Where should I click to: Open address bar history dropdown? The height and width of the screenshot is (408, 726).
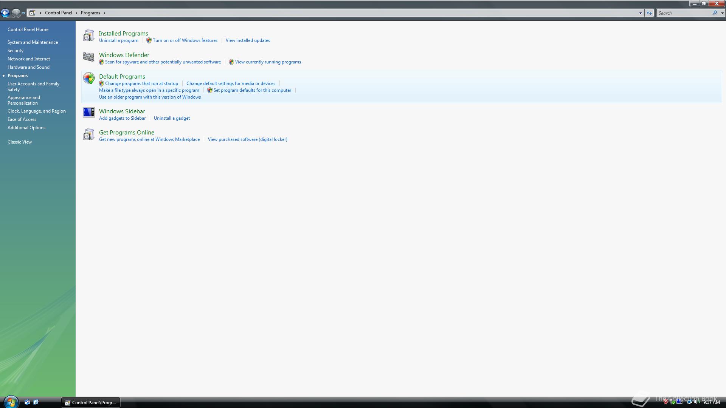pyautogui.click(x=641, y=13)
